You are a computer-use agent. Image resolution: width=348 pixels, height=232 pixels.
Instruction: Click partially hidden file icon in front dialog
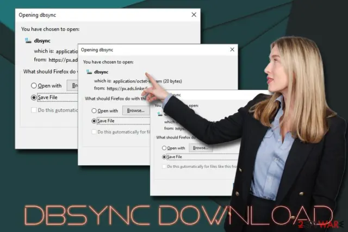pos(159,114)
